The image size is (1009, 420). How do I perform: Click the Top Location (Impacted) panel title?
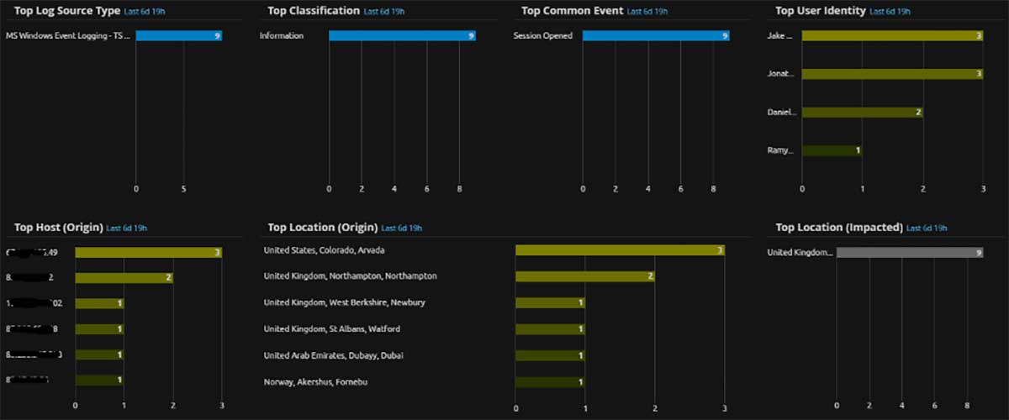coord(838,228)
